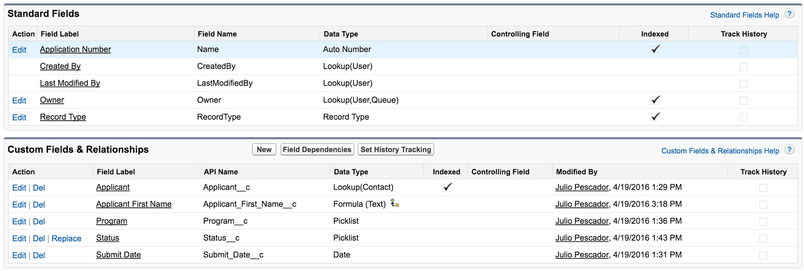Toggle Track History checkbox for Status field
The image size is (804, 271).
click(x=763, y=238)
